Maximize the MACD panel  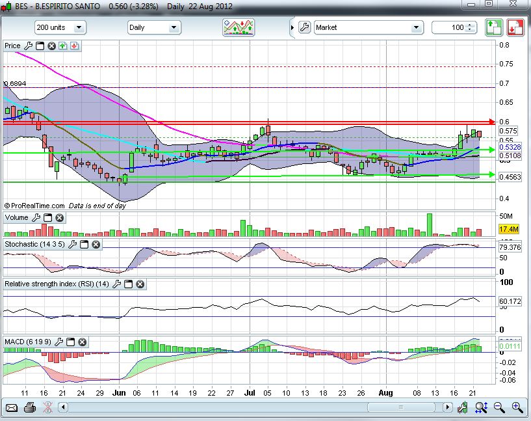pos(70,342)
